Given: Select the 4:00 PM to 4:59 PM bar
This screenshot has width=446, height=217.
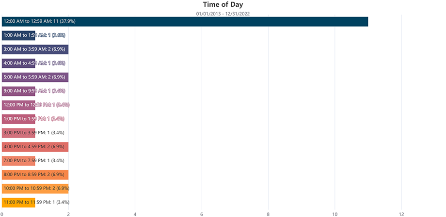Looking at the screenshot, I should pos(35,147).
